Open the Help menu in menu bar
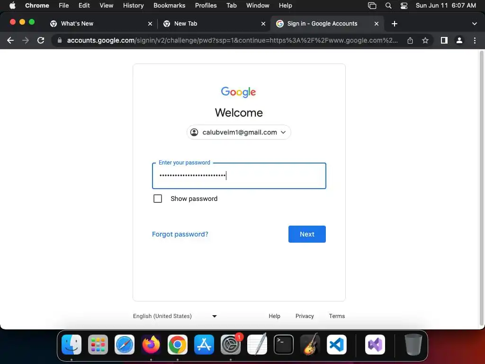 285,6
